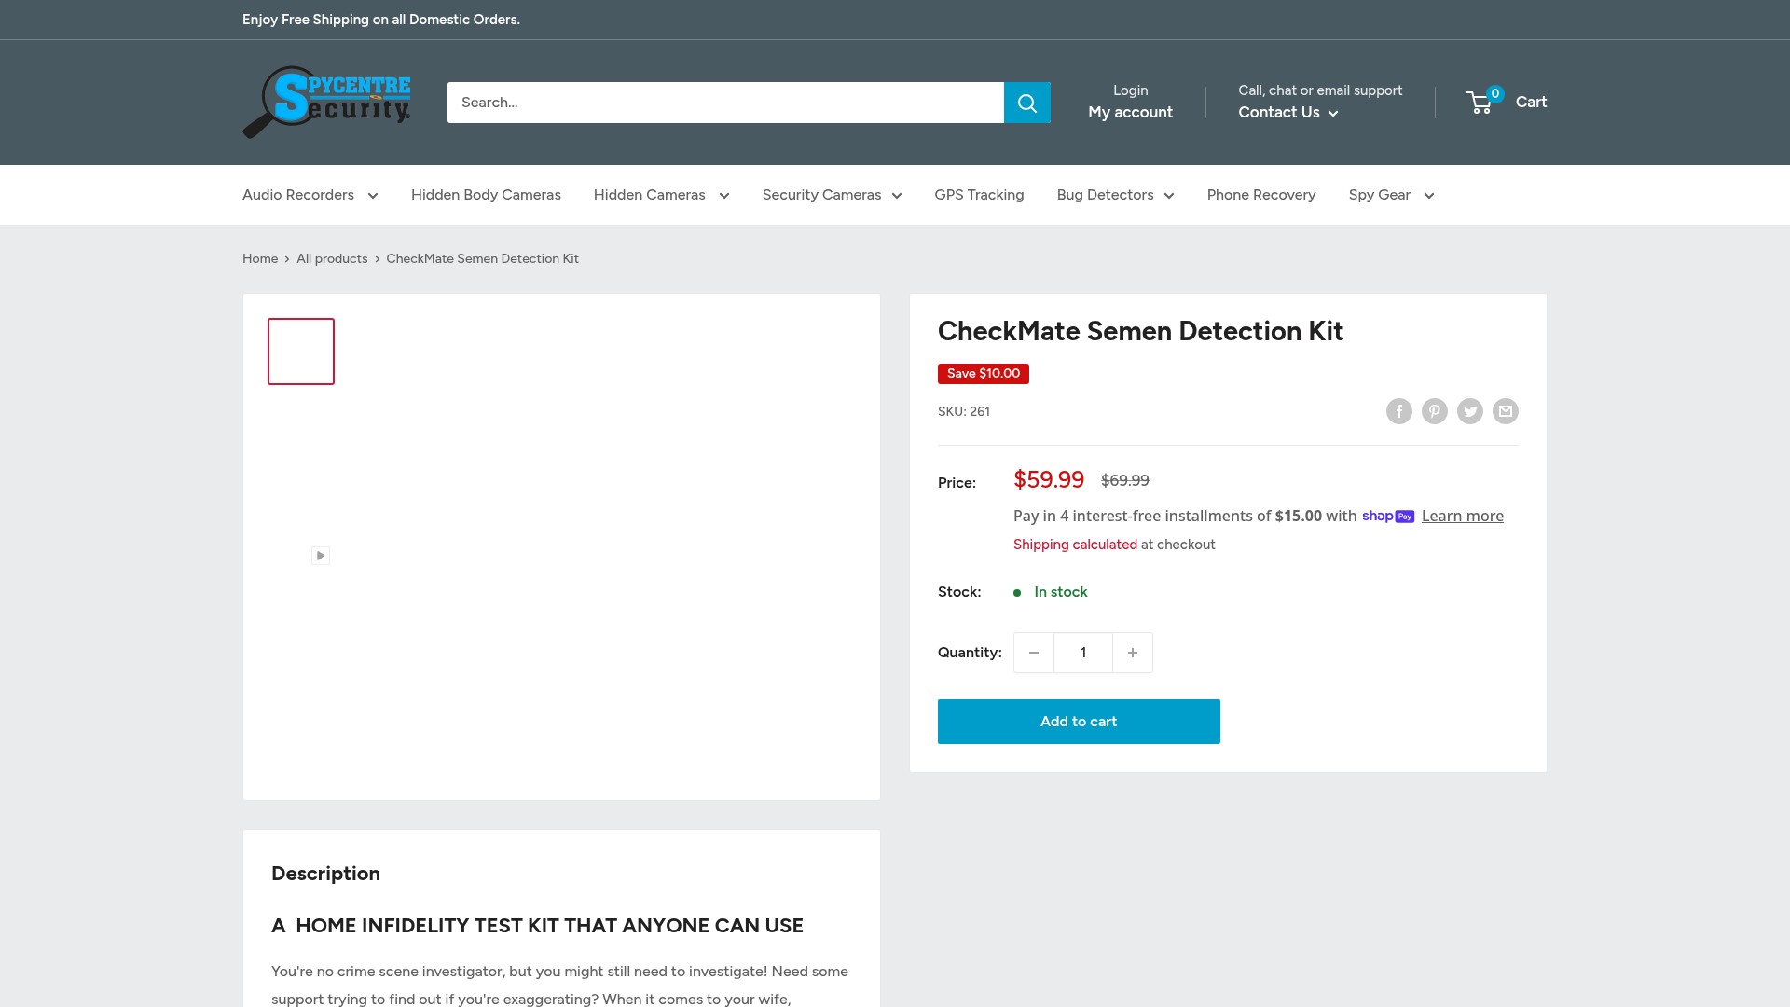This screenshot has width=1790, height=1007.
Task: Pin product on Pinterest
Action: [x=1434, y=411]
